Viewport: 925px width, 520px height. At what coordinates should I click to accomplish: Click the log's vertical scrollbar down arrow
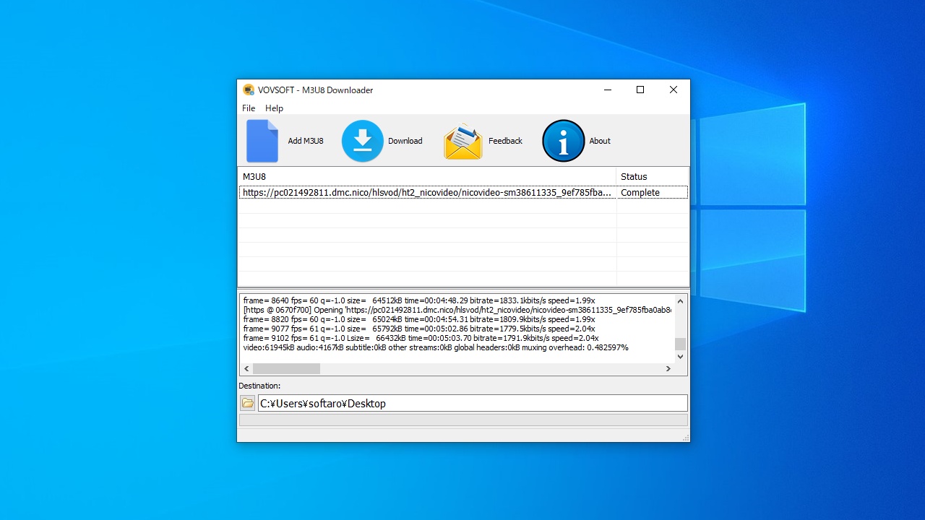click(680, 357)
